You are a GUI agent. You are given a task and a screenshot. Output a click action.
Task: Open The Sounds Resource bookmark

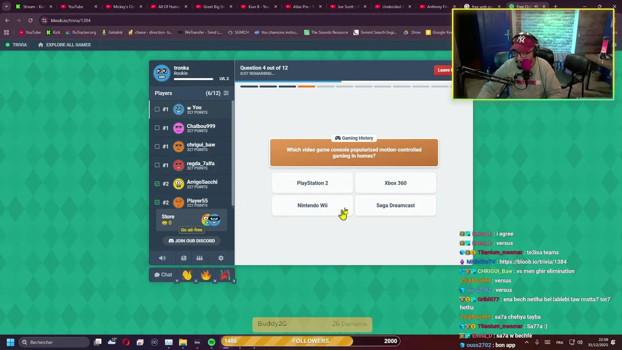point(326,33)
